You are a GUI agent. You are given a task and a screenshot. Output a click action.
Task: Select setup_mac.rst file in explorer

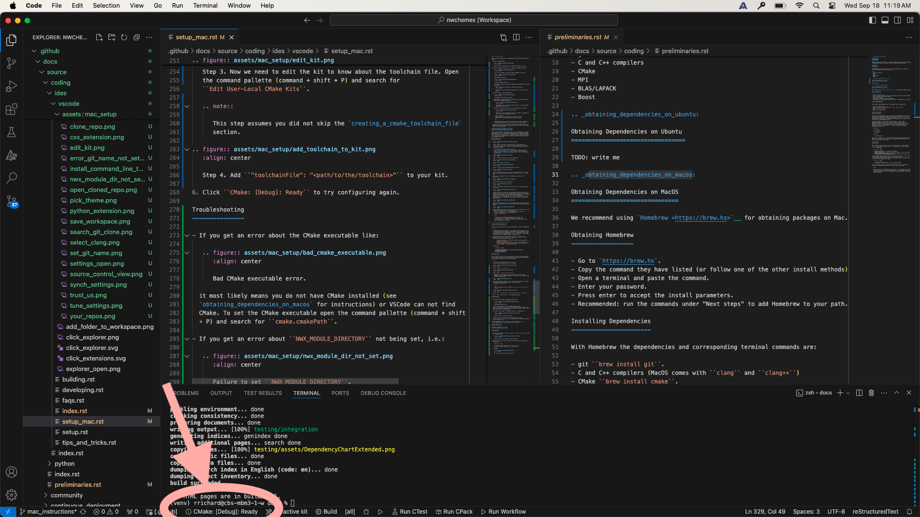[x=83, y=421]
